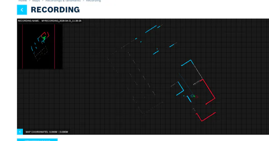Click right red boundary line in minimap

[x=55, y=46]
